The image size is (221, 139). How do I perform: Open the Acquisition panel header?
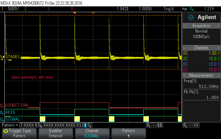click(201, 26)
